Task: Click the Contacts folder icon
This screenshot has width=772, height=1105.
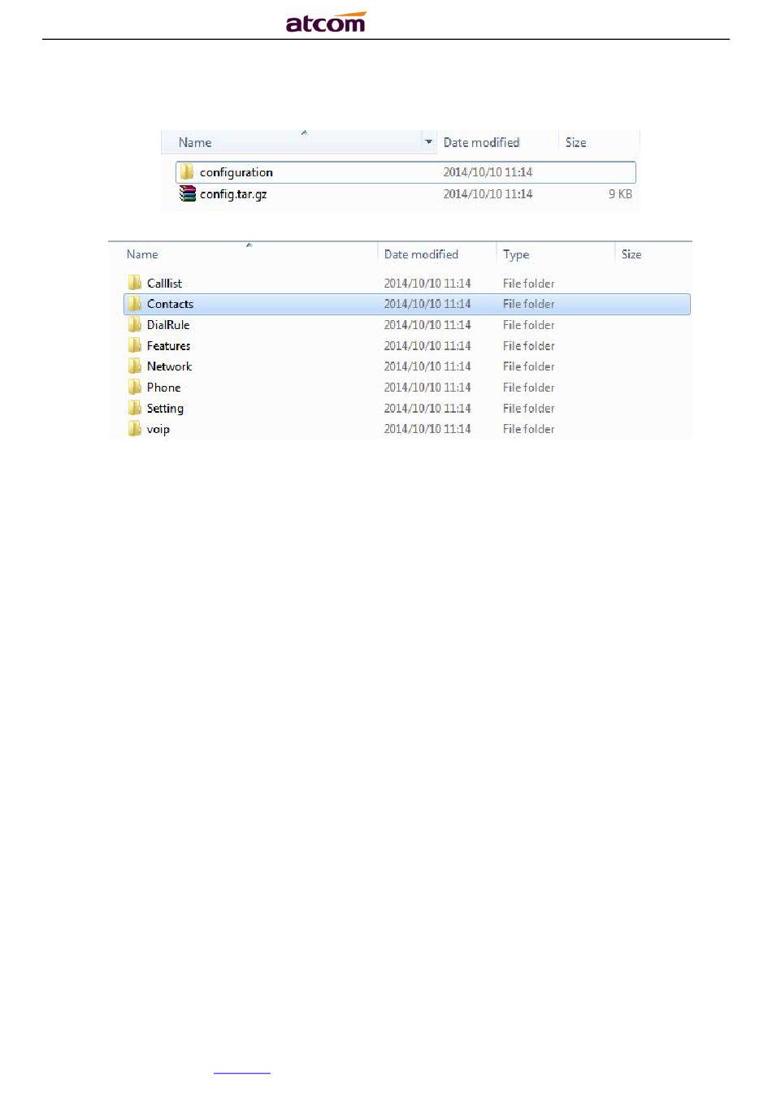Action: pyautogui.click(x=135, y=304)
